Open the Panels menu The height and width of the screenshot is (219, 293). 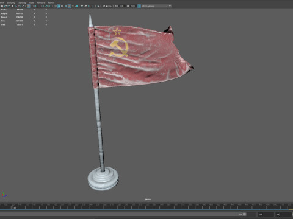[x=51, y=2]
